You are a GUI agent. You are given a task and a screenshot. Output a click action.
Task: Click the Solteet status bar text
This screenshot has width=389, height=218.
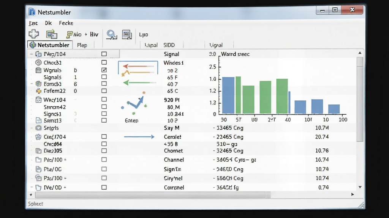pyautogui.click(x=35, y=204)
